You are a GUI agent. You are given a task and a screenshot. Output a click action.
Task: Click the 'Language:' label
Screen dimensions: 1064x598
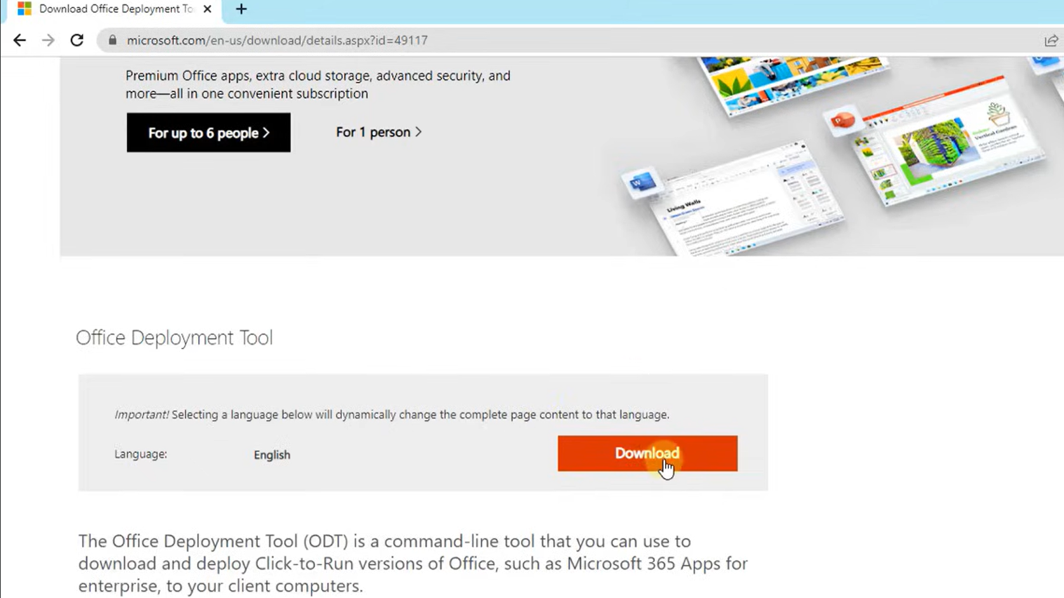(x=140, y=454)
